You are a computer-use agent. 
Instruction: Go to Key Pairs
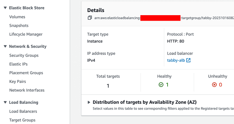(x=18, y=81)
